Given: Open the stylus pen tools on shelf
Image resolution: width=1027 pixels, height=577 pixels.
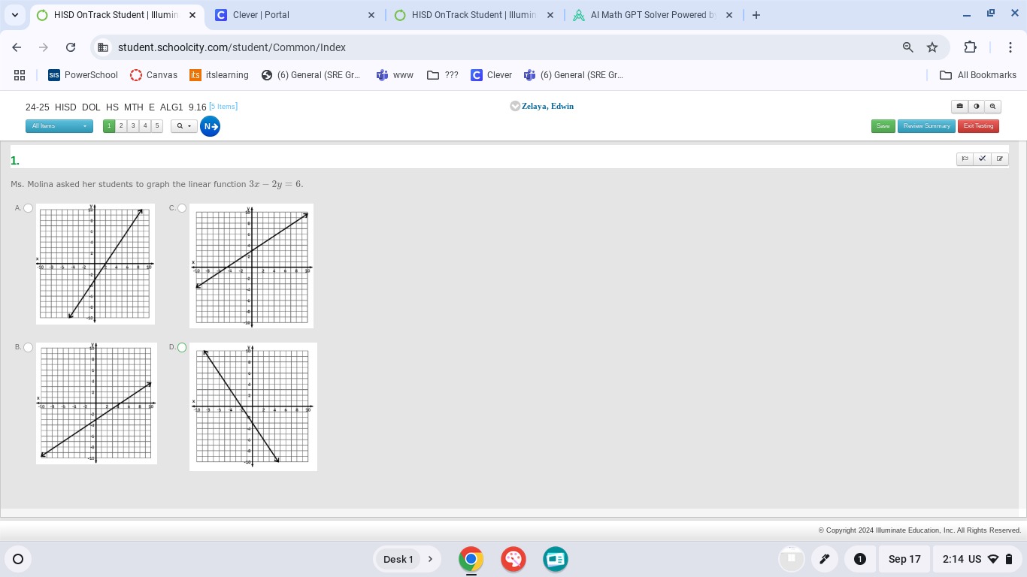Looking at the screenshot, I should tap(825, 559).
